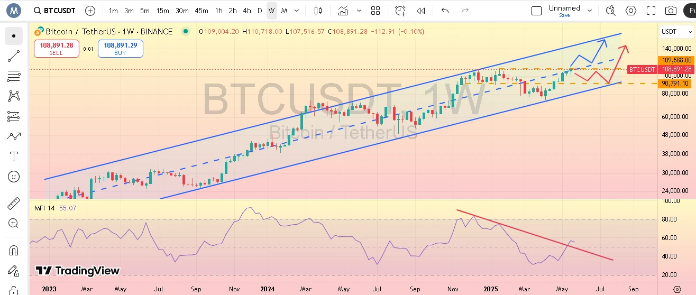696x295 pixels.
Task: Click the SELL 108,891.28 button
Action: click(56, 49)
